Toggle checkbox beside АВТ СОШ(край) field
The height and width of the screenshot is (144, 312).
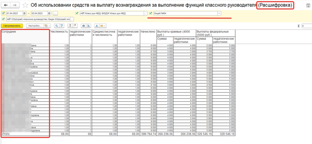[x=3, y=19]
